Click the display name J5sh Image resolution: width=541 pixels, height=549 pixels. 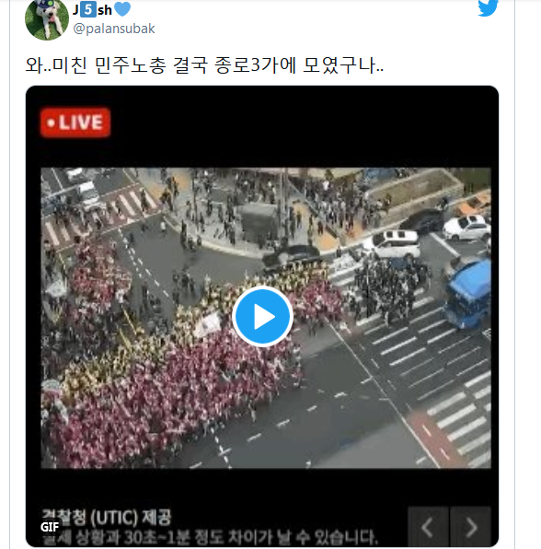point(92,9)
